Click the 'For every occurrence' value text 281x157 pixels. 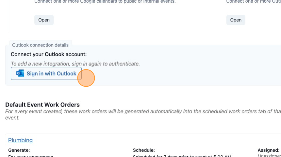(31, 156)
